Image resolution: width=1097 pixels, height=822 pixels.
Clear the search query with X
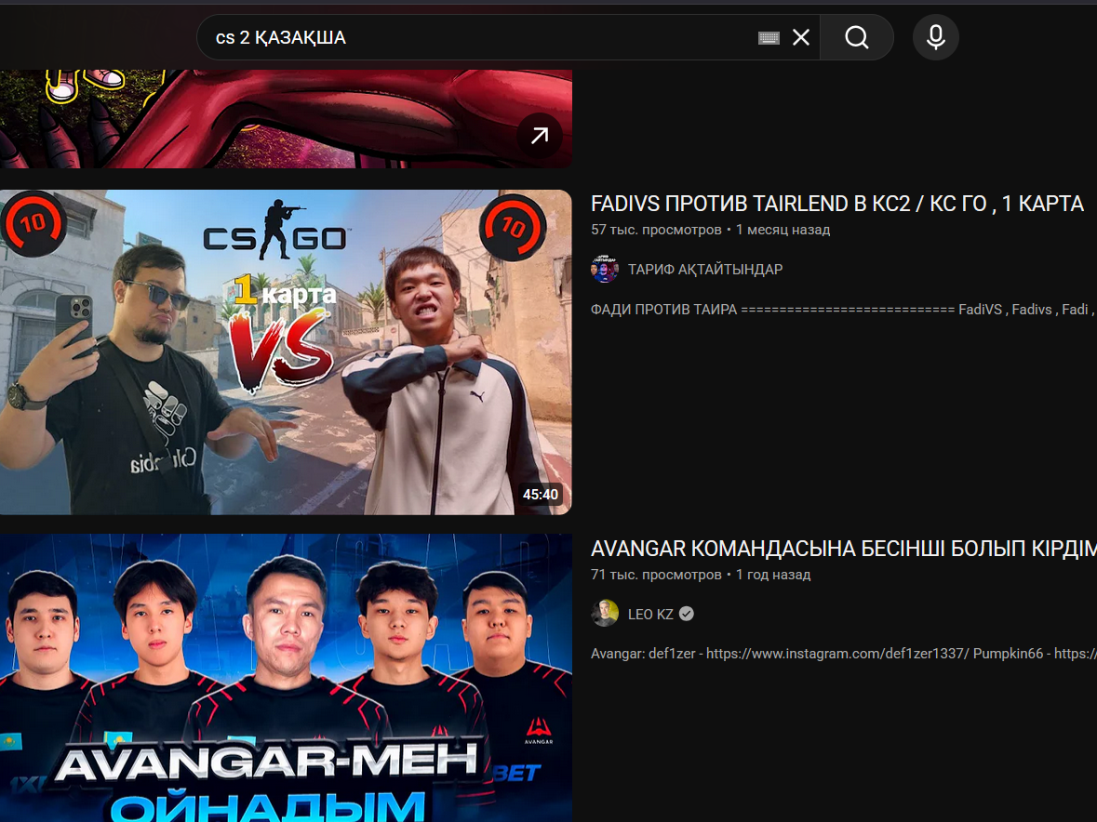[801, 37]
